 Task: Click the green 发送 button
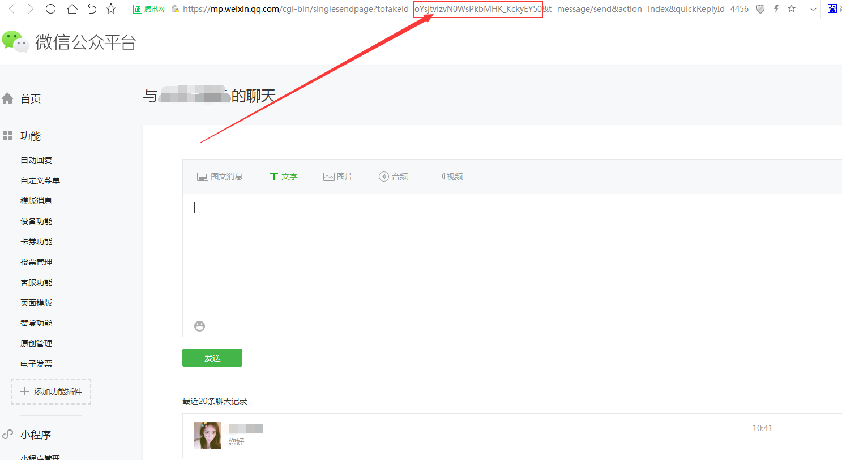(212, 358)
